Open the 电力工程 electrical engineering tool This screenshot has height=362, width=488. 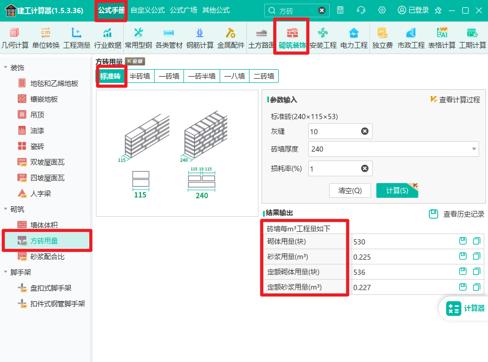click(x=354, y=38)
